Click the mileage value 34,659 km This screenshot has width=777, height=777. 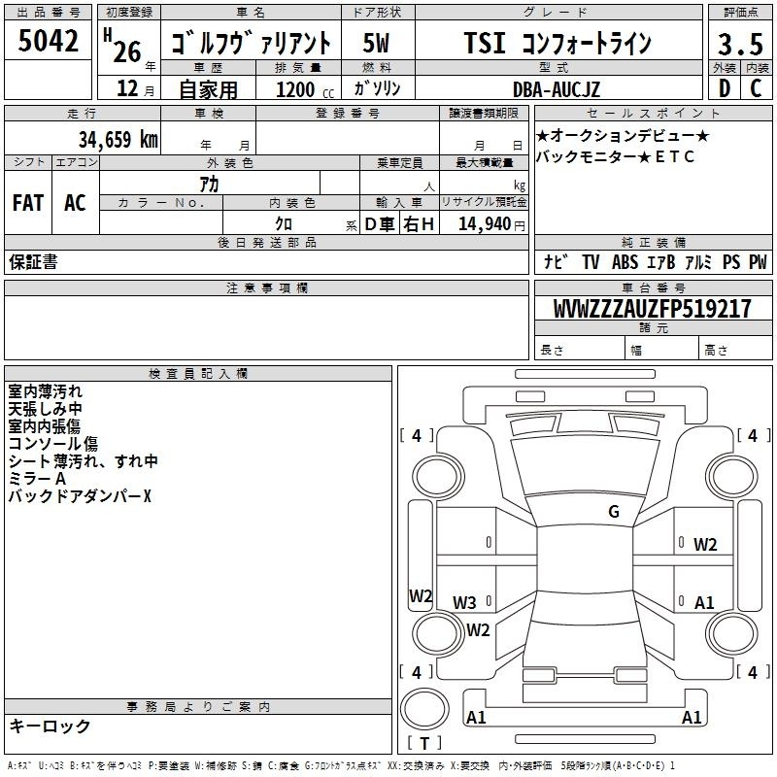point(117,139)
